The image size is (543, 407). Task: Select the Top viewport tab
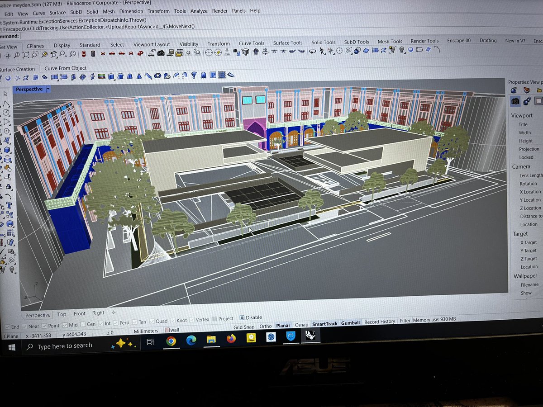point(62,314)
